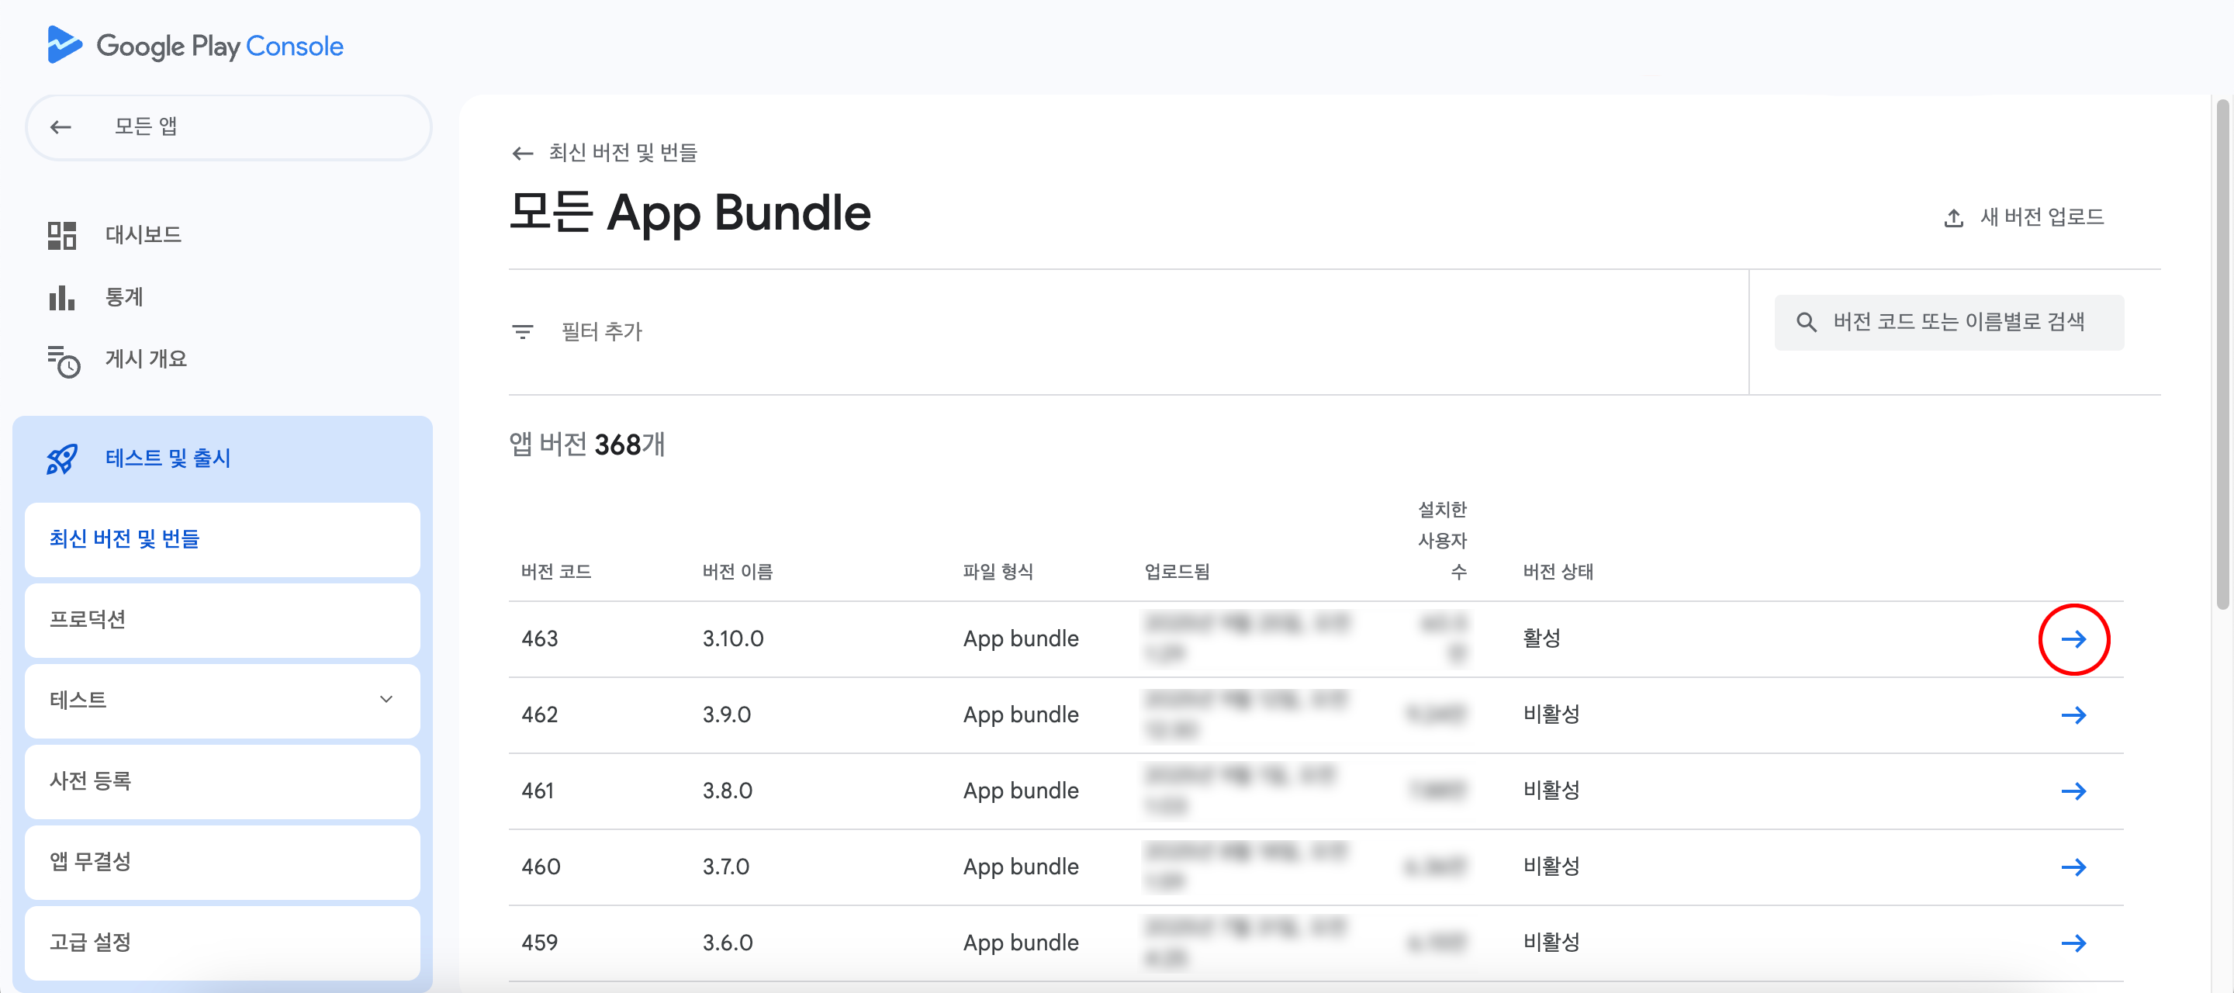Open details arrow for version 460

(x=2073, y=867)
